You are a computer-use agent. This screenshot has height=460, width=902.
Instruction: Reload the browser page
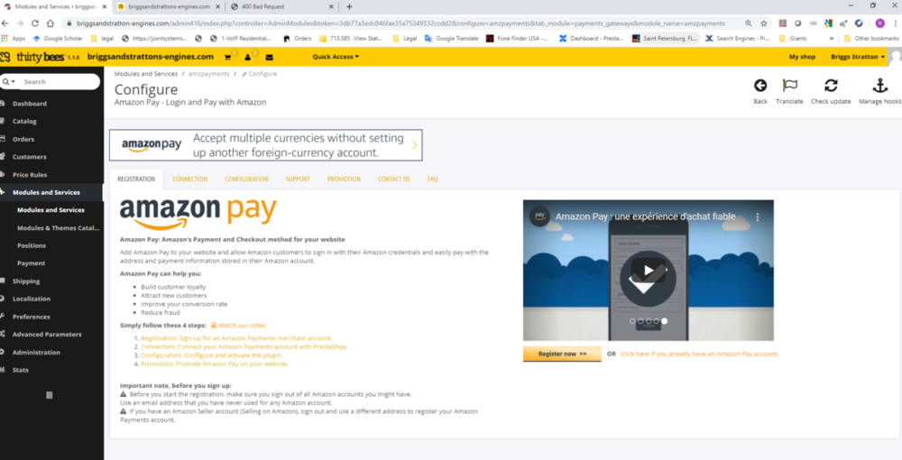click(x=34, y=23)
